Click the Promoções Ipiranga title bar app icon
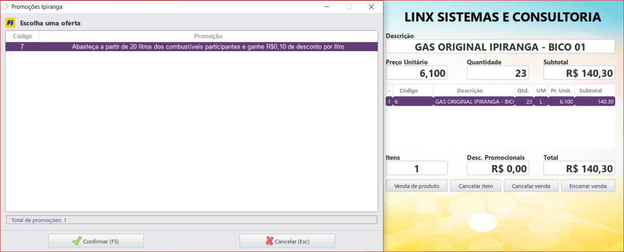The height and width of the screenshot is (252, 624). pos(6,6)
